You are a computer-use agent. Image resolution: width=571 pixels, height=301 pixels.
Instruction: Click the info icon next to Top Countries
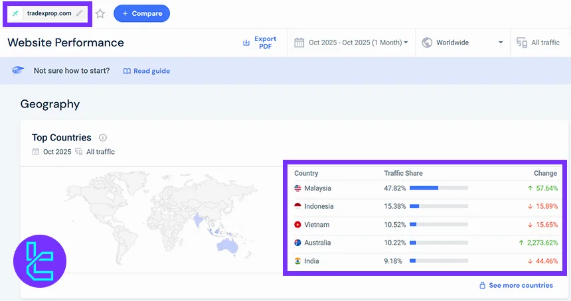coord(103,138)
